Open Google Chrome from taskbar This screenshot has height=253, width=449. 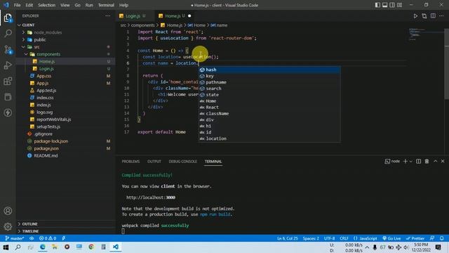click(91, 247)
